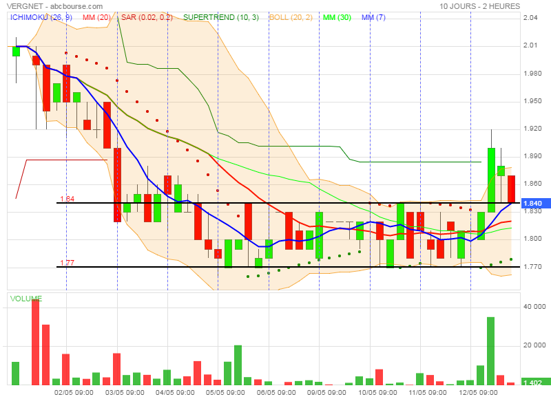Click the 12/05 09:00 date label
The width and height of the screenshot is (551, 399).
[478, 392]
